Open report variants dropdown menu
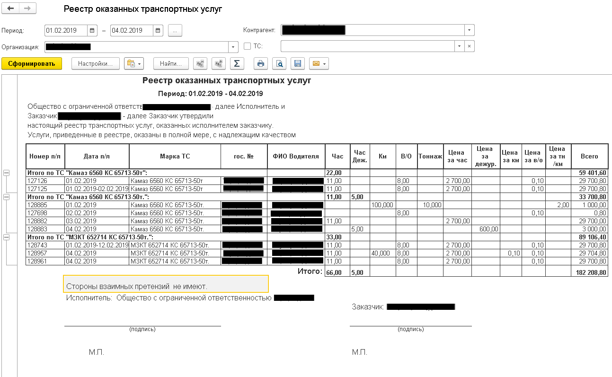Viewport: 612px width, 377px height. coord(133,63)
